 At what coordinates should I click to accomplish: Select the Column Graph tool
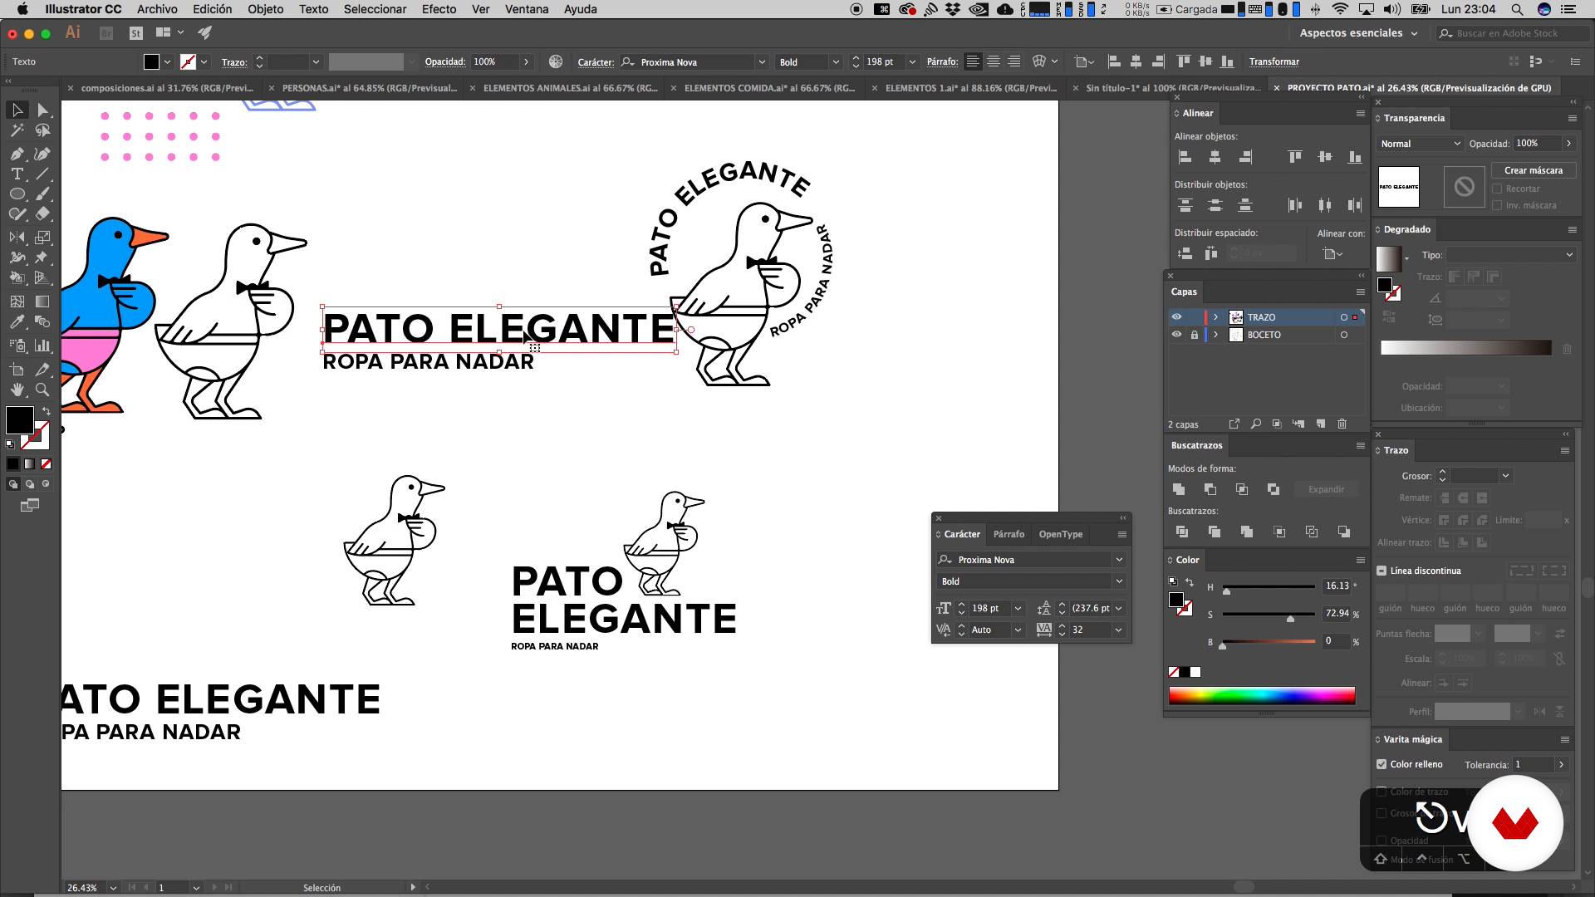[42, 346]
